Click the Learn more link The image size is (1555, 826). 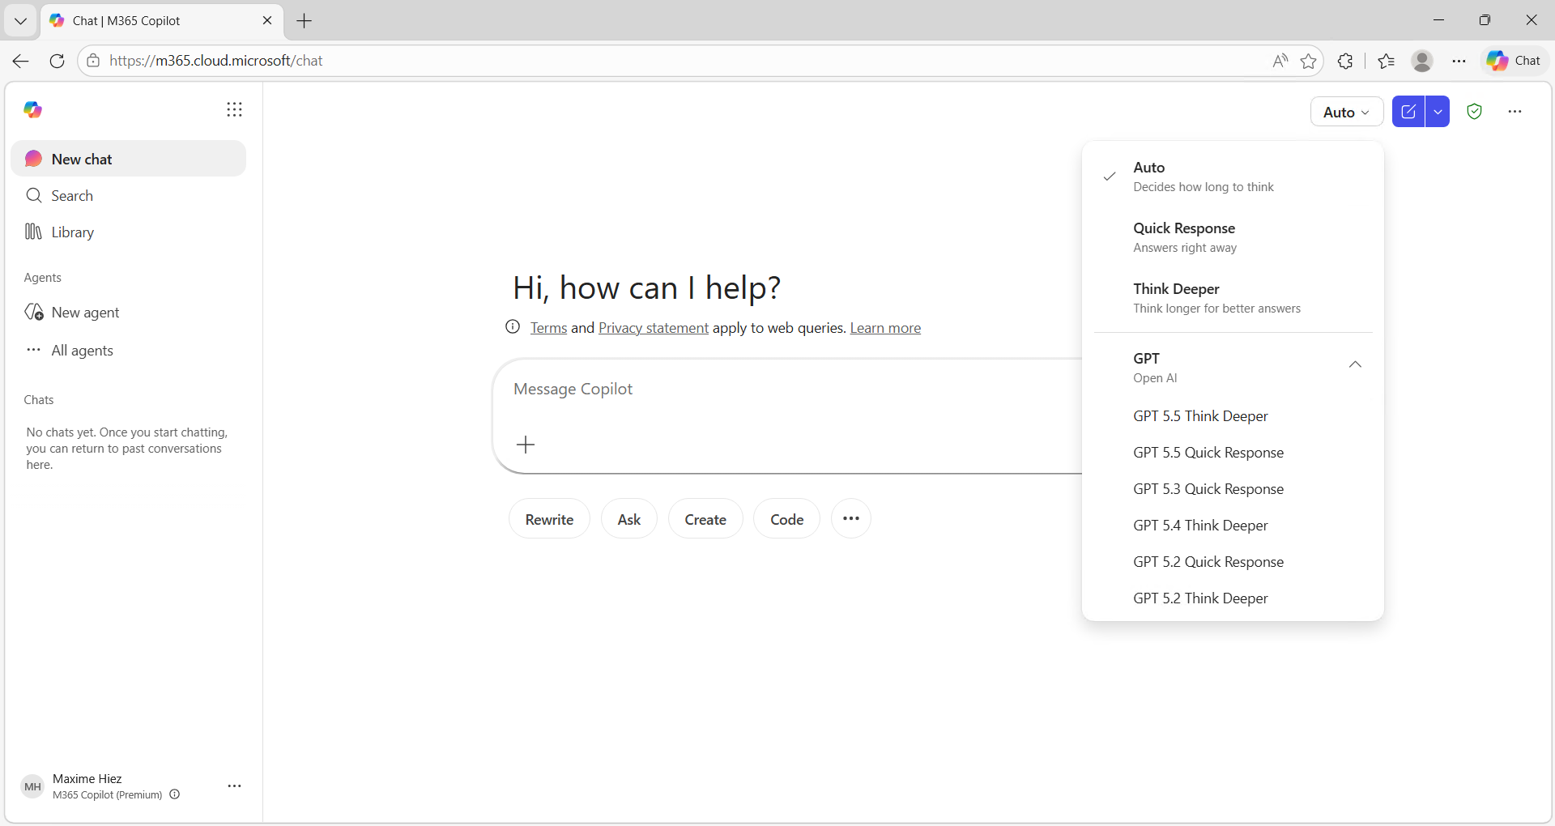click(885, 328)
